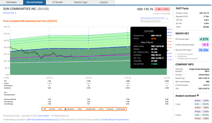This screenshot has width=212, height=123.
Task: Open Analyst scorecard help question mark
Action: click(198, 95)
